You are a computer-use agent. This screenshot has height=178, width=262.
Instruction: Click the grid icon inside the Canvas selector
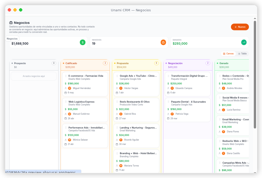click(224, 54)
